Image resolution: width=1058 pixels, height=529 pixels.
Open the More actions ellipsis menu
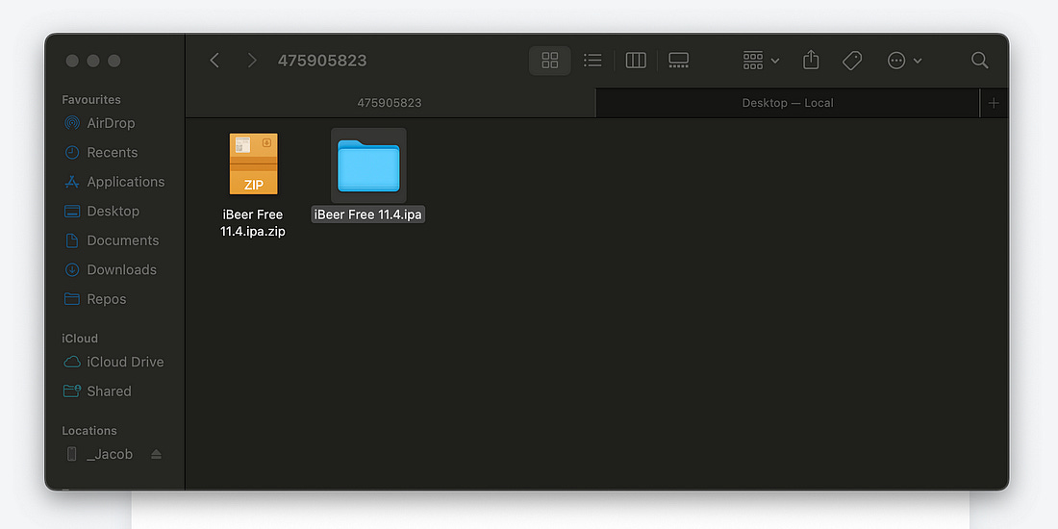[x=904, y=61]
